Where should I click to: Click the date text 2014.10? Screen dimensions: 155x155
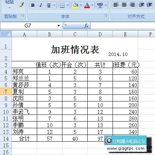(x=118, y=54)
